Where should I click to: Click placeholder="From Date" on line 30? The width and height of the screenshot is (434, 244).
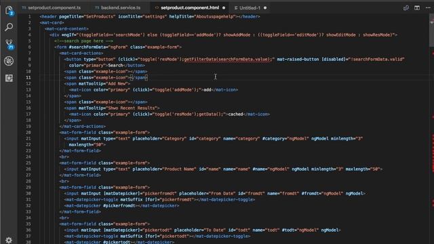click(x=207, y=193)
